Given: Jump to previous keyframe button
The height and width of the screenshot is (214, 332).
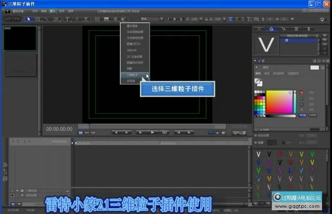Looking at the screenshot, I should (x=179, y=132).
